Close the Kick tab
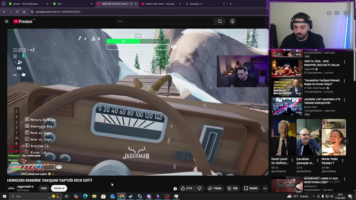Viewport: 356px width, 200px height. [92, 4]
